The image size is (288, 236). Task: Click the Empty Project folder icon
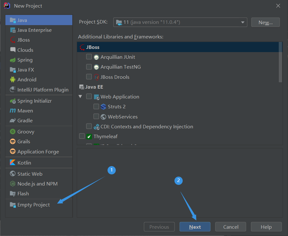13,205
